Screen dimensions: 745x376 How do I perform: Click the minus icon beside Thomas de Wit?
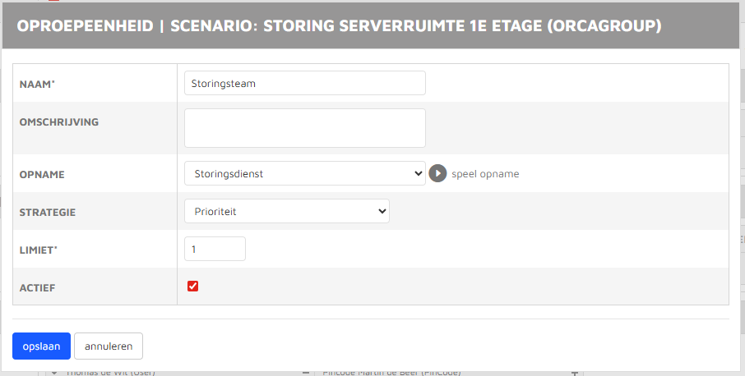point(305,373)
